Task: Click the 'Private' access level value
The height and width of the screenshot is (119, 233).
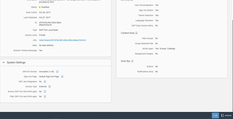Action: (42, 35)
